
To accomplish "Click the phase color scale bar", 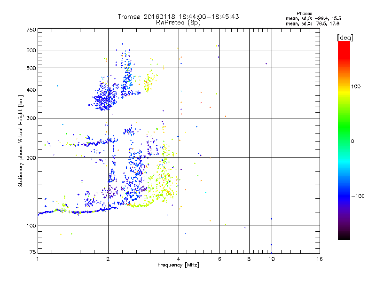I will [x=344, y=140].
